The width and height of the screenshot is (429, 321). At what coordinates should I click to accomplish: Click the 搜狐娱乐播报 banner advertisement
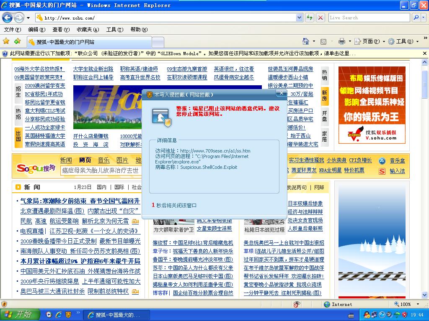click(x=372, y=105)
